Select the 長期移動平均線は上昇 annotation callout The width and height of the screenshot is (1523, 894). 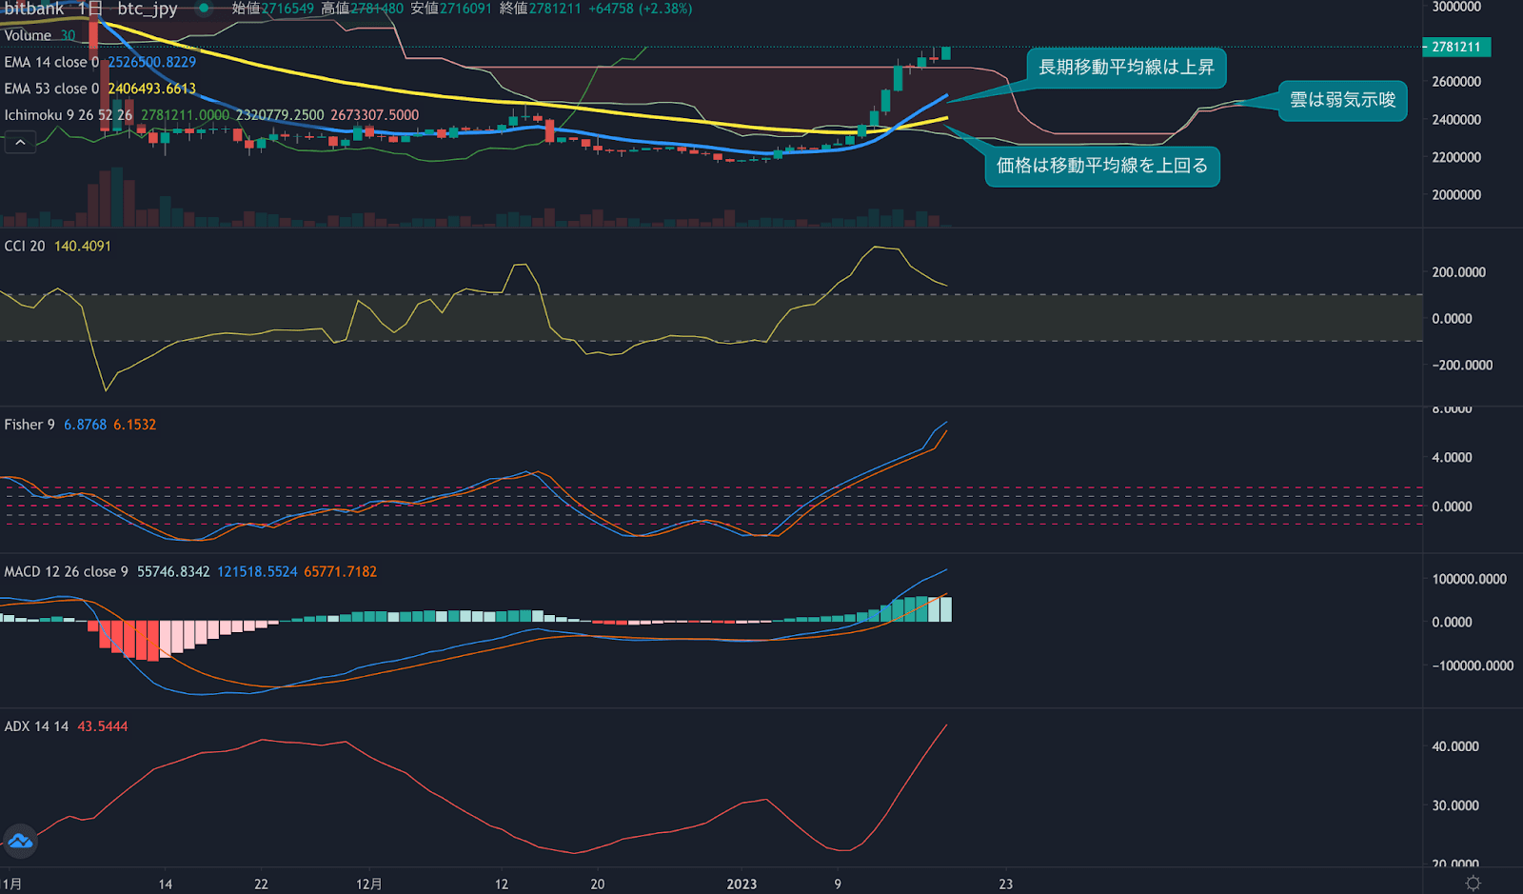tap(1126, 68)
